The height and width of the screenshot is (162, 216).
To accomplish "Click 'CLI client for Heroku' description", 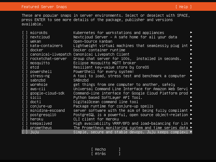I will pyautogui.click(x=96, y=119).
